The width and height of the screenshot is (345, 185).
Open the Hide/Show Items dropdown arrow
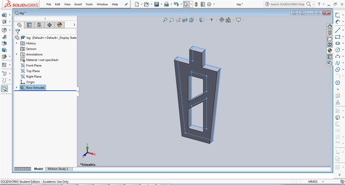pyautogui.click(x=217, y=20)
